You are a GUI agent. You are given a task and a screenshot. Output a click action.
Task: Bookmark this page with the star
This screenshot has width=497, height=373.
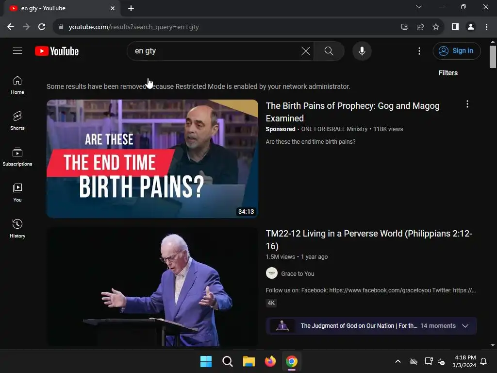436,27
